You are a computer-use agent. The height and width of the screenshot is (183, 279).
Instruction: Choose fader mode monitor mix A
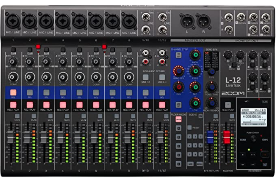(179, 128)
